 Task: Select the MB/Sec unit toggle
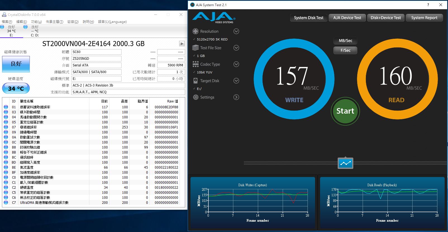pyautogui.click(x=345, y=41)
